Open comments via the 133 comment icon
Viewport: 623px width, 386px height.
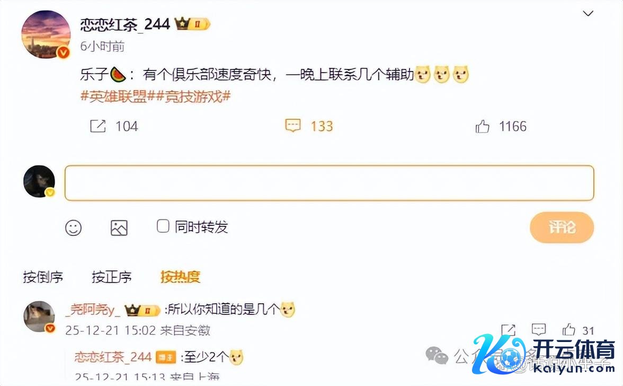(293, 126)
